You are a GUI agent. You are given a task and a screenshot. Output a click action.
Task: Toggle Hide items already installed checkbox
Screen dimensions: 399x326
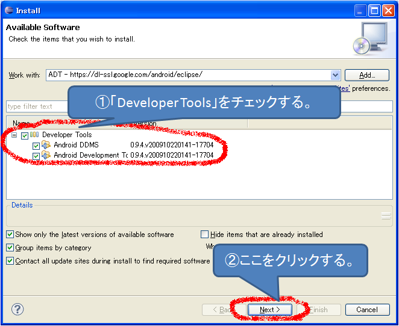coord(204,234)
